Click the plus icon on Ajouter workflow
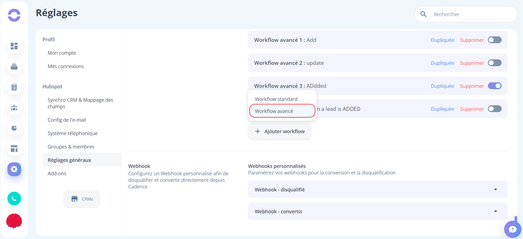This screenshot has width=523, height=239. 258,131
